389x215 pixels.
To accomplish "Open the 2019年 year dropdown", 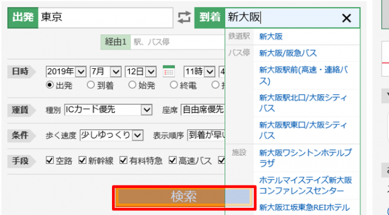I will click(66, 72).
